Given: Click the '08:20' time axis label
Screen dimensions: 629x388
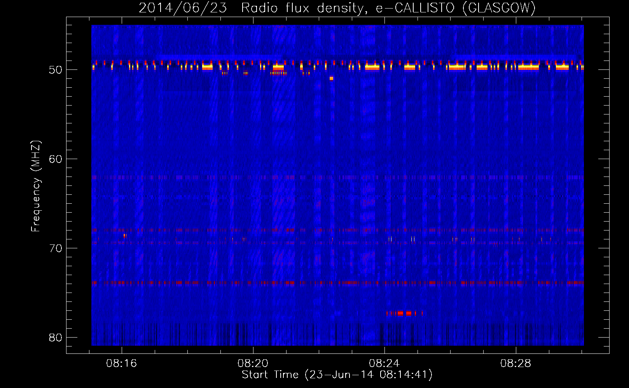Looking at the screenshot, I should tap(253, 364).
